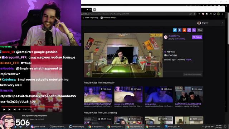Bookmark page with star icon
229x129 pixels.
point(195,14)
